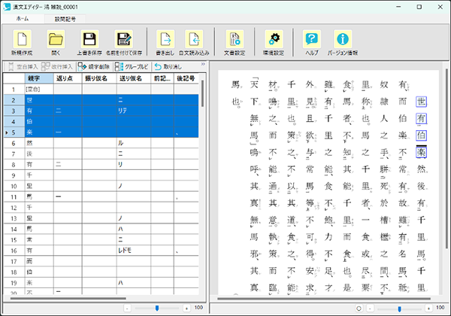Expand toolbar overflow chevron above table

203,65
